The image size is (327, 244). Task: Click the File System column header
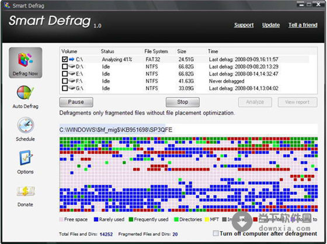pyautogui.click(x=156, y=51)
